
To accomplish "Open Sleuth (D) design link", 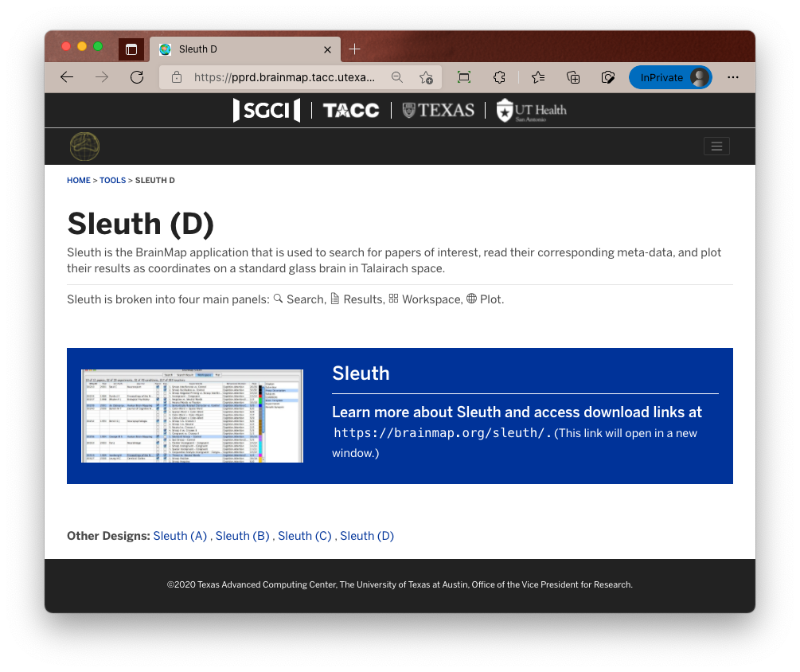I will point(367,536).
